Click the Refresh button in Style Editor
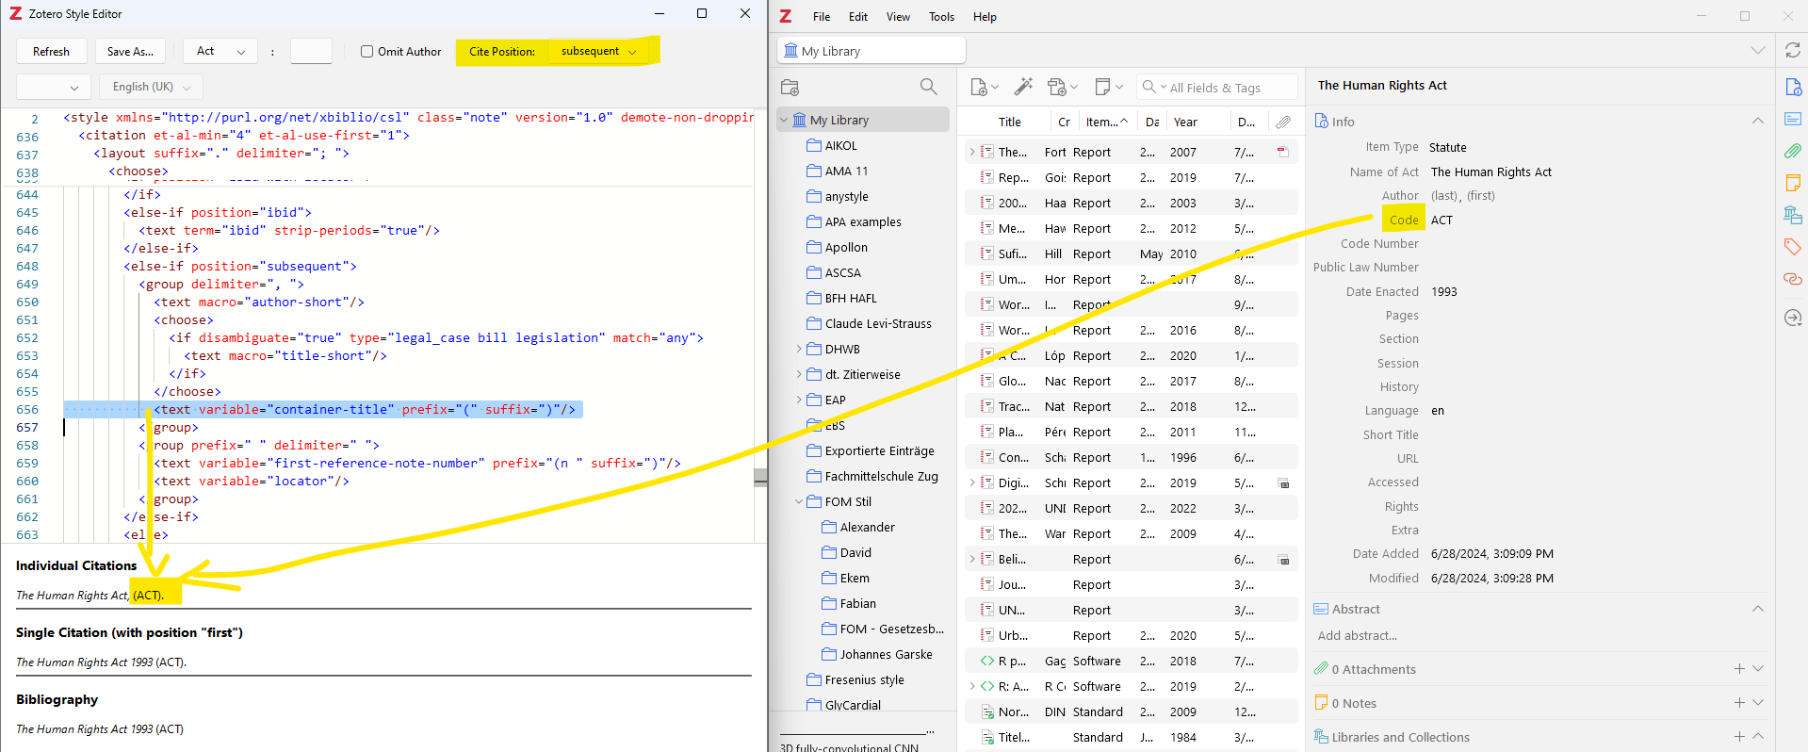Viewport: 1808px width, 752px height. coord(51,51)
